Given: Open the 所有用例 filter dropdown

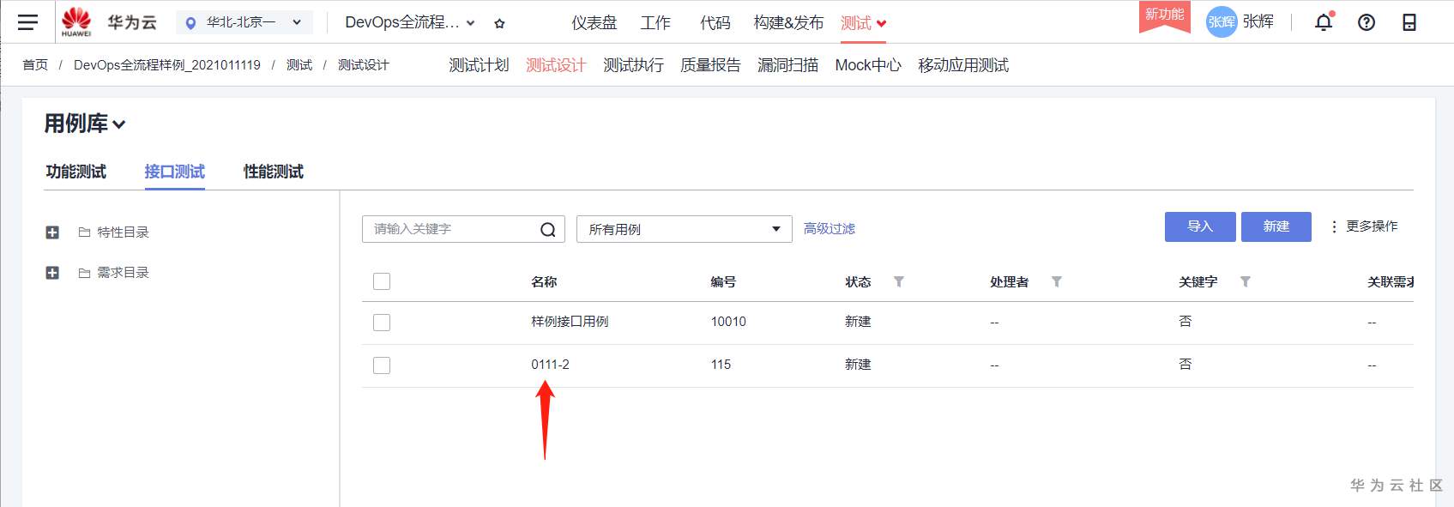Looking at the screenshot, I should tap(685, 229).
